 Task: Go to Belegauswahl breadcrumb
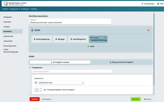[14, 9]
